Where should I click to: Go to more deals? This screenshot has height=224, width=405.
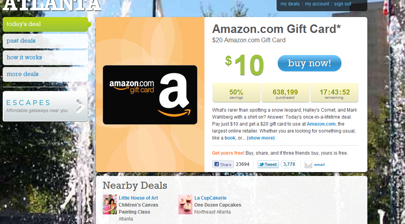[45, 74]
